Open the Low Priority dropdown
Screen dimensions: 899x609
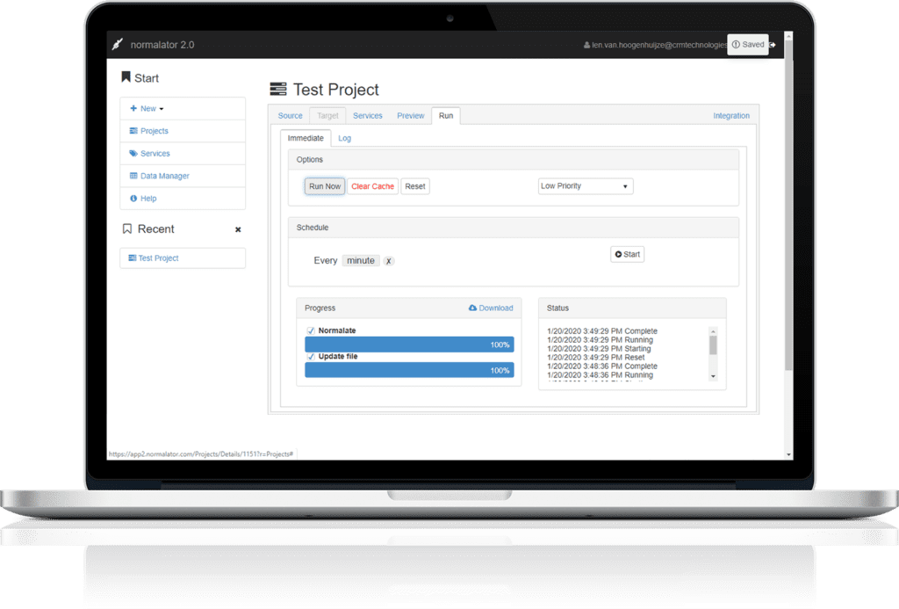pos(585,185)
